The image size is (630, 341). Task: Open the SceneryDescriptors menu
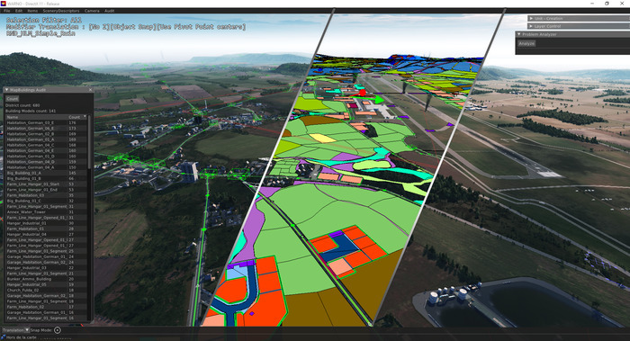61,11
